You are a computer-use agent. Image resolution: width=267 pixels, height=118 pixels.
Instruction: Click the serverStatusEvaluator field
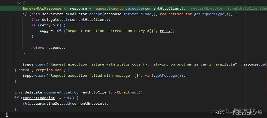(64, 14)
